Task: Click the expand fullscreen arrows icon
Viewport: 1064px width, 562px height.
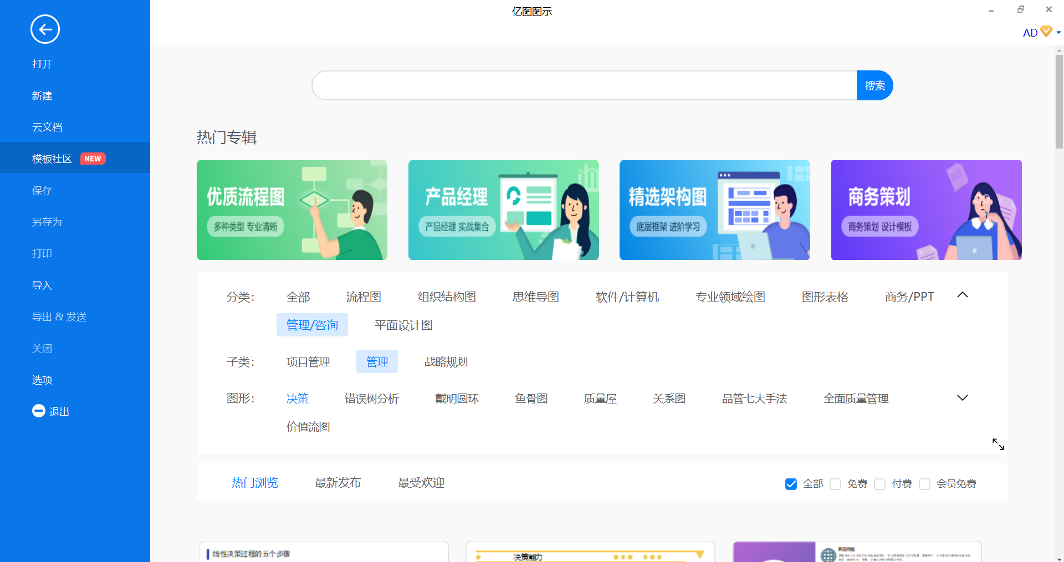Action: (998, 444)
